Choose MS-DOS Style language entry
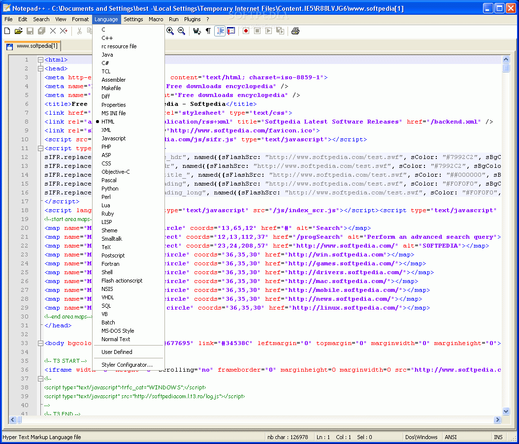Viewport: 519px width, 444px height. point(129,331)
